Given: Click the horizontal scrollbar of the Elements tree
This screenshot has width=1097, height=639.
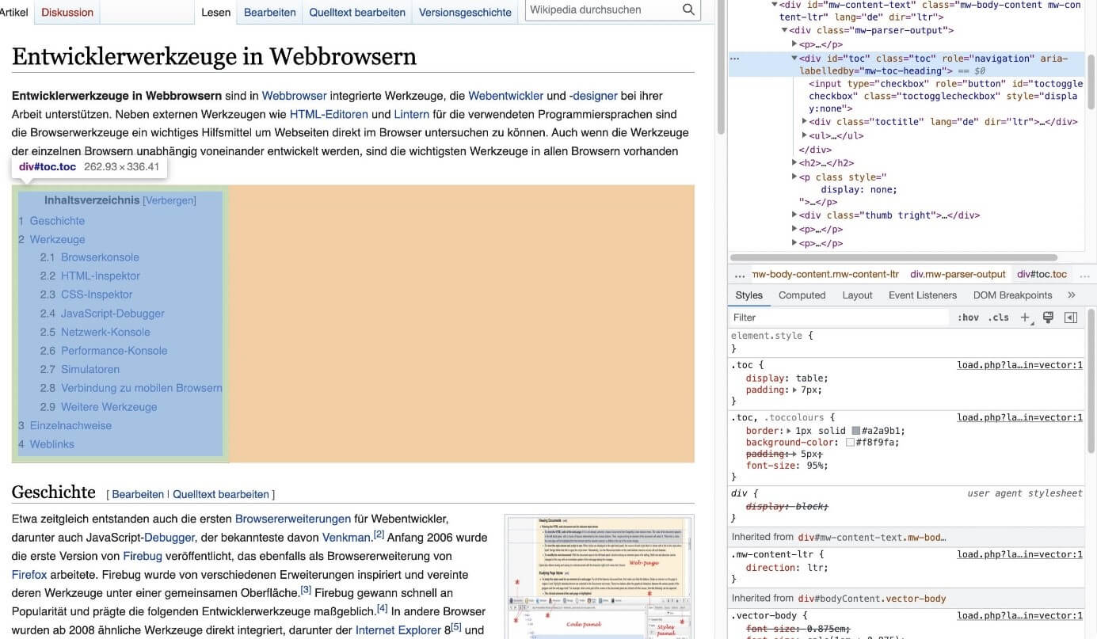Looking at the screenshot, I should (x=893, y=257).
